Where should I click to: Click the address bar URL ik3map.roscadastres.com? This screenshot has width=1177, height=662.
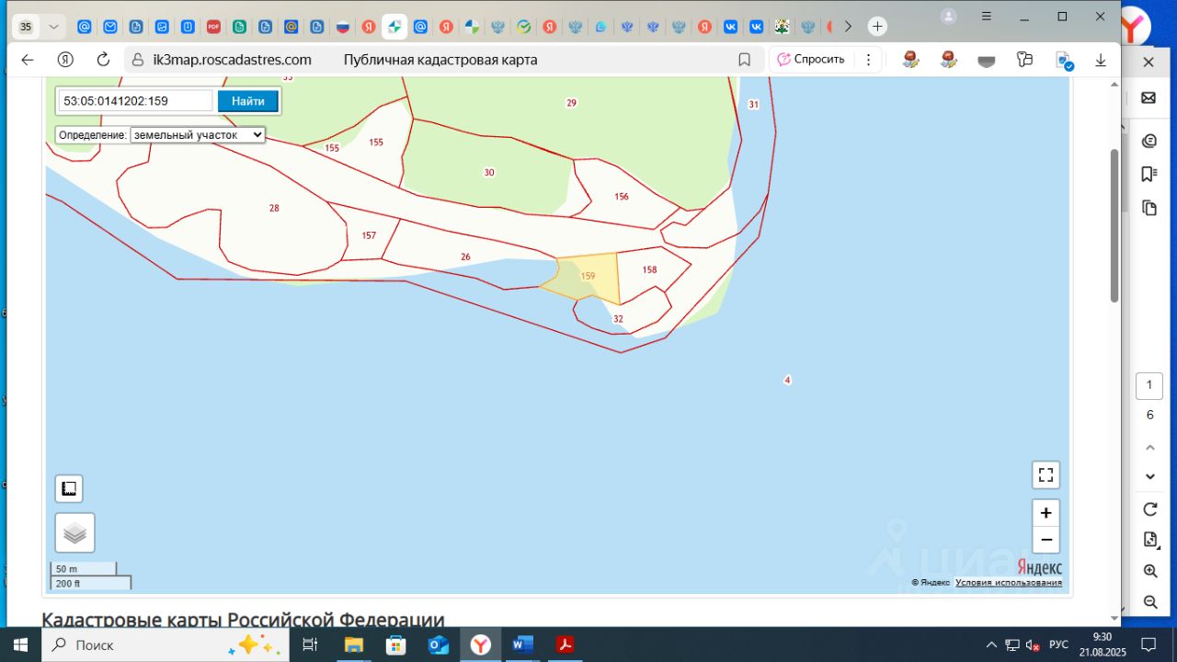click(x=233, y=60)
